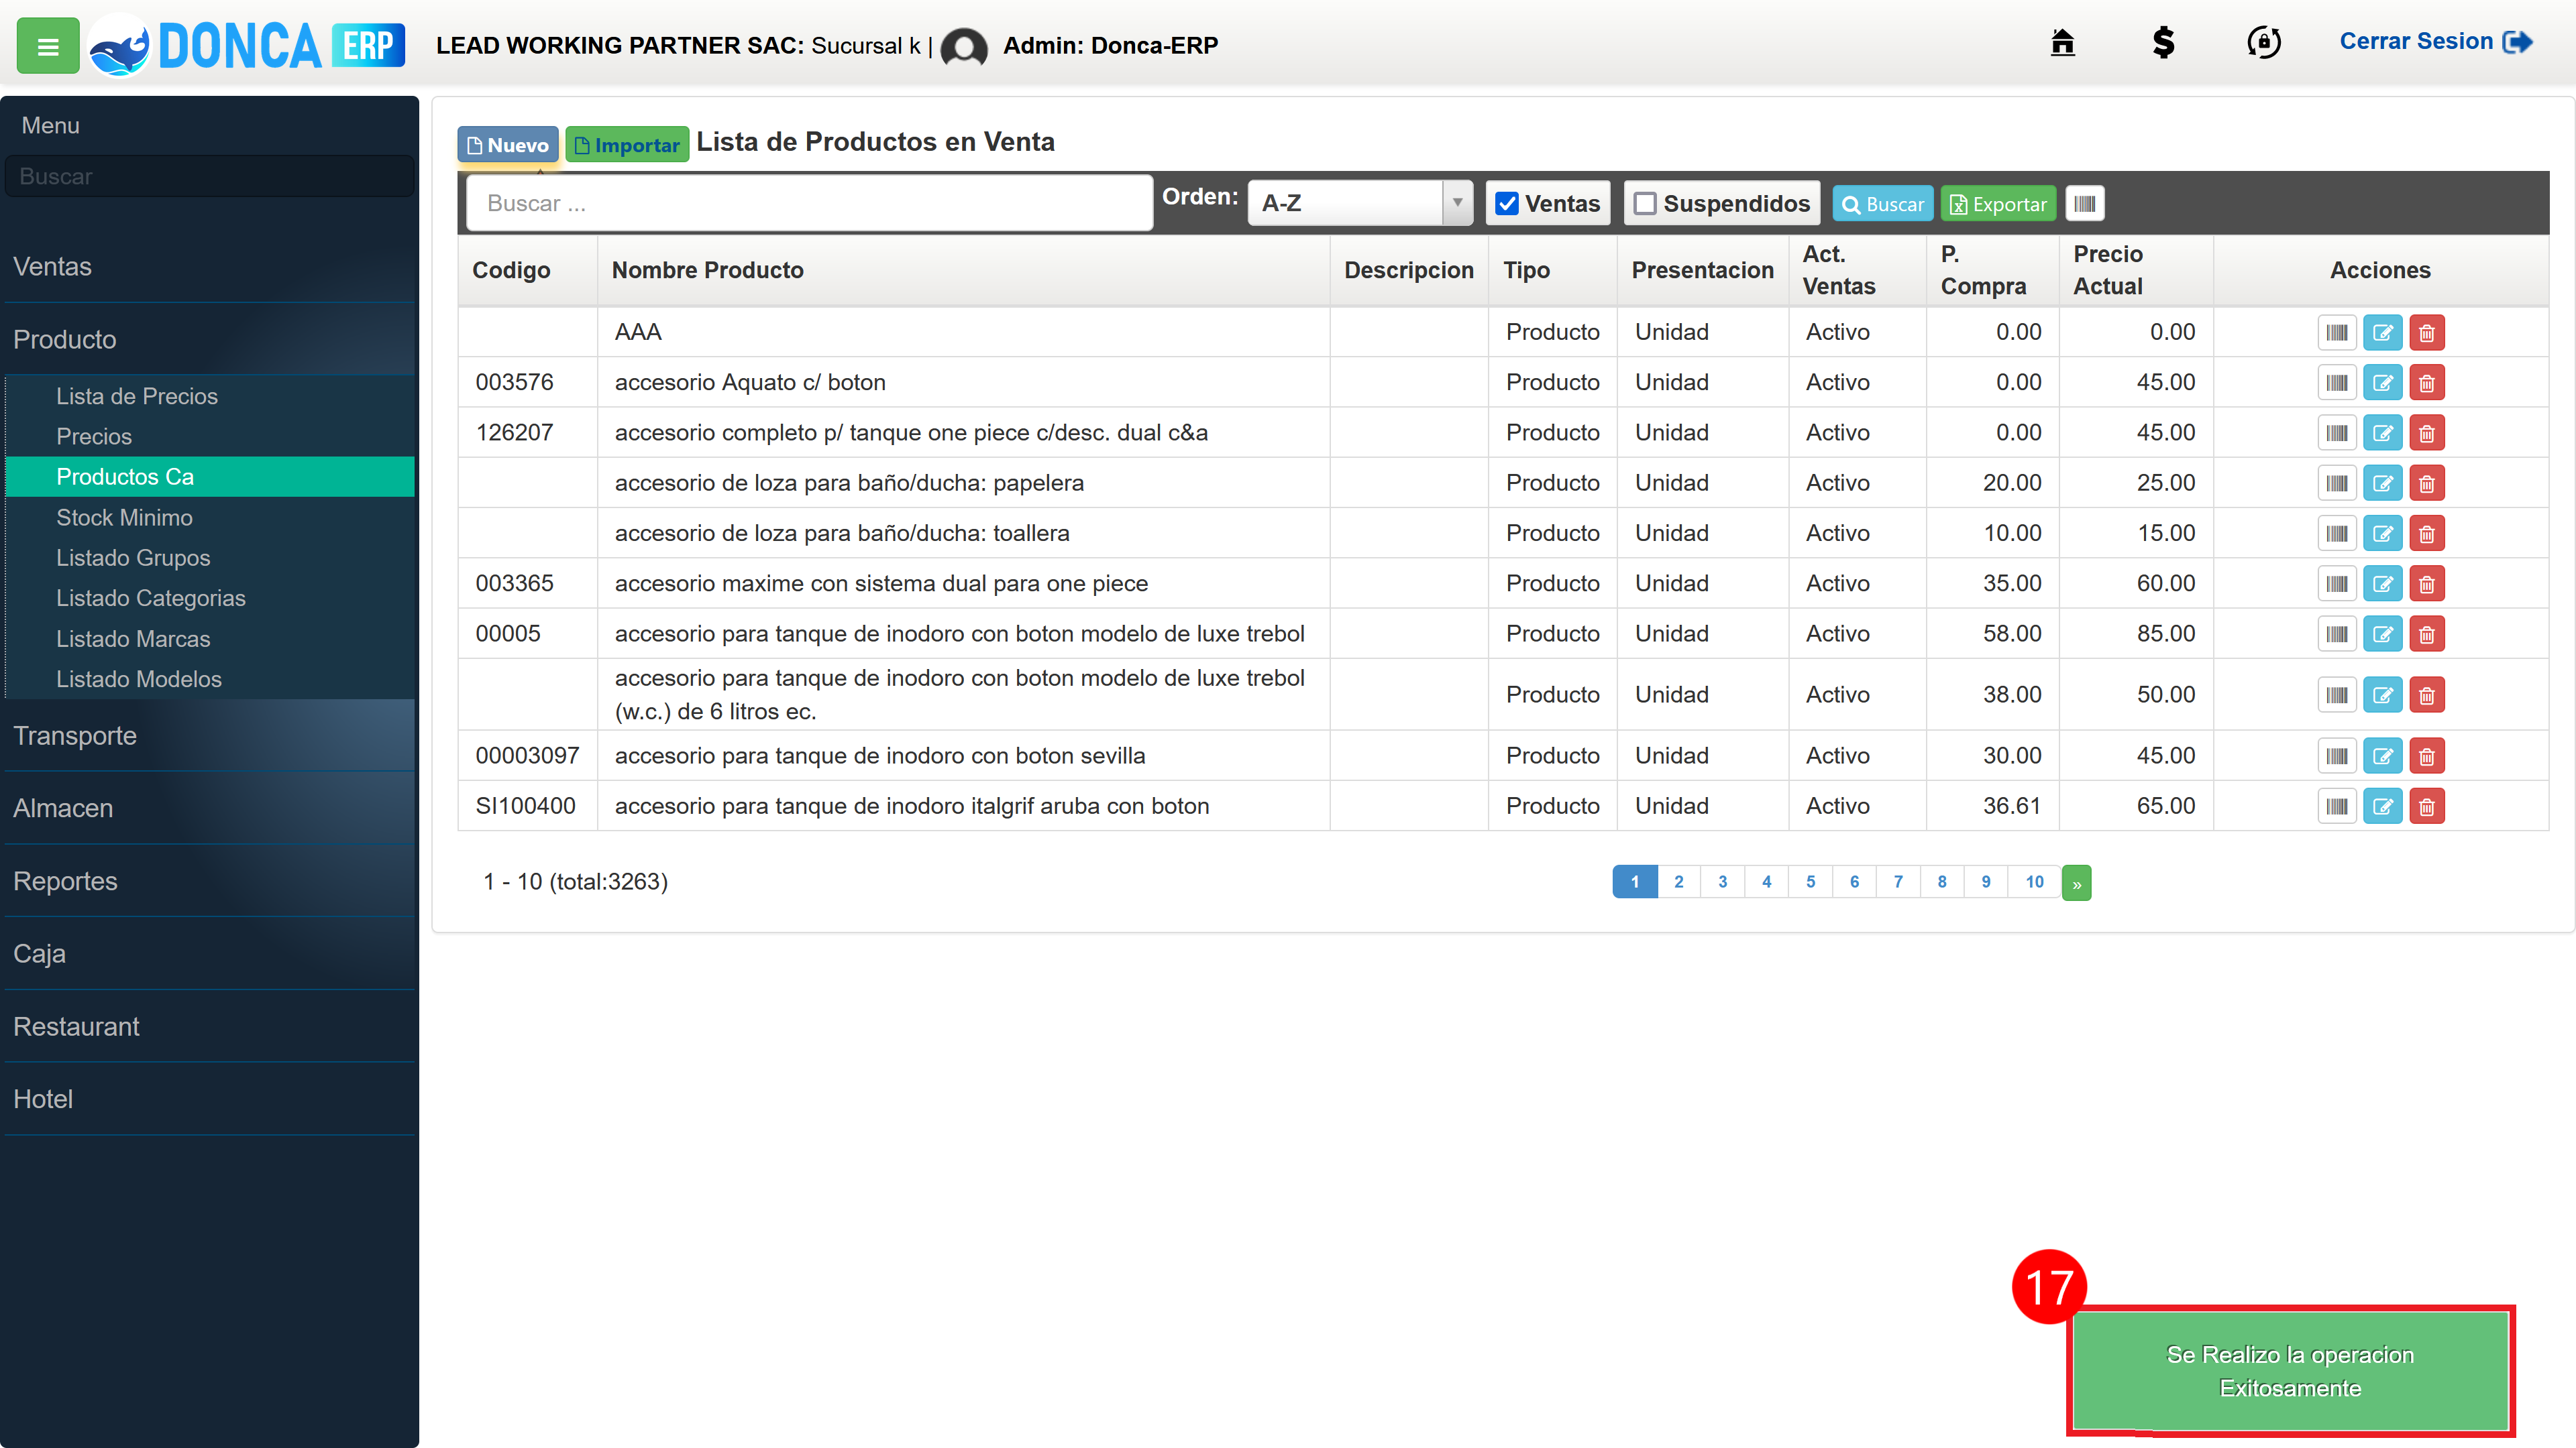Open barcode for AAA product row

2337,333
